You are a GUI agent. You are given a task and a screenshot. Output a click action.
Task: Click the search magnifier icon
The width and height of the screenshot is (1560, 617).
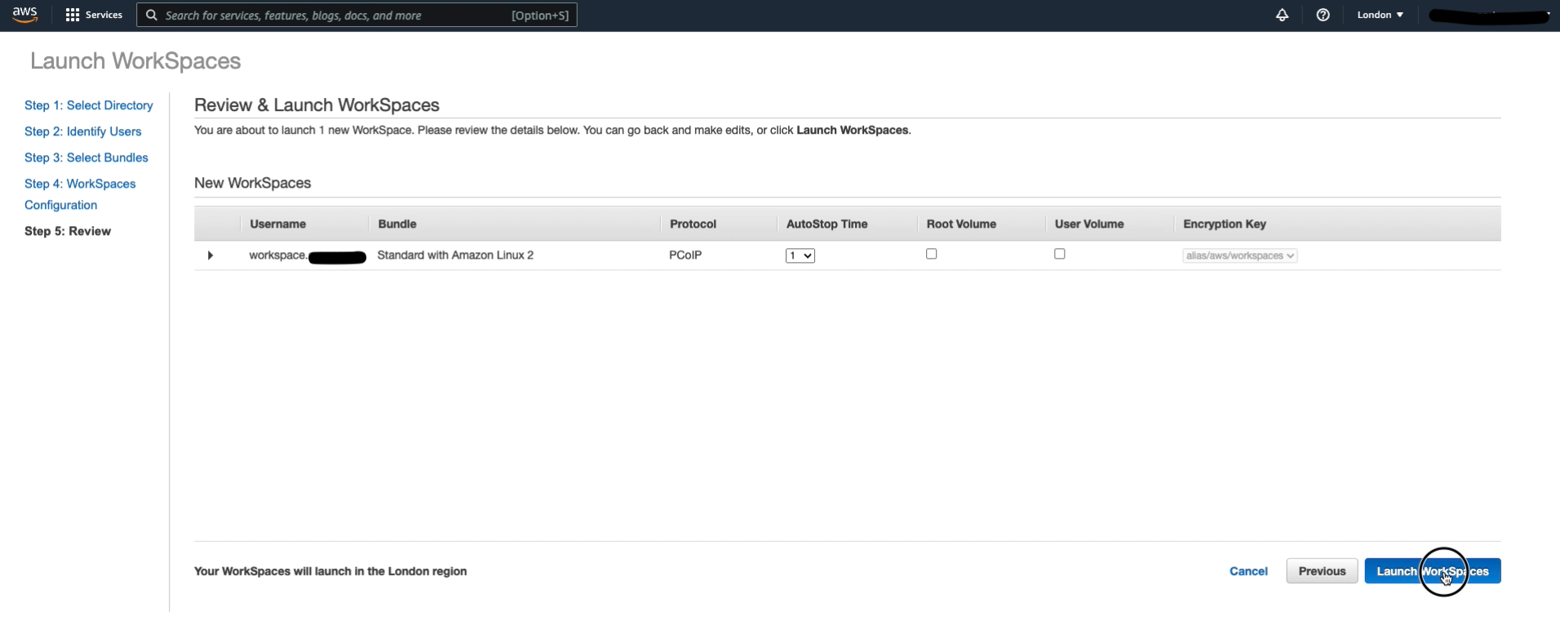(x=152, y=16)
